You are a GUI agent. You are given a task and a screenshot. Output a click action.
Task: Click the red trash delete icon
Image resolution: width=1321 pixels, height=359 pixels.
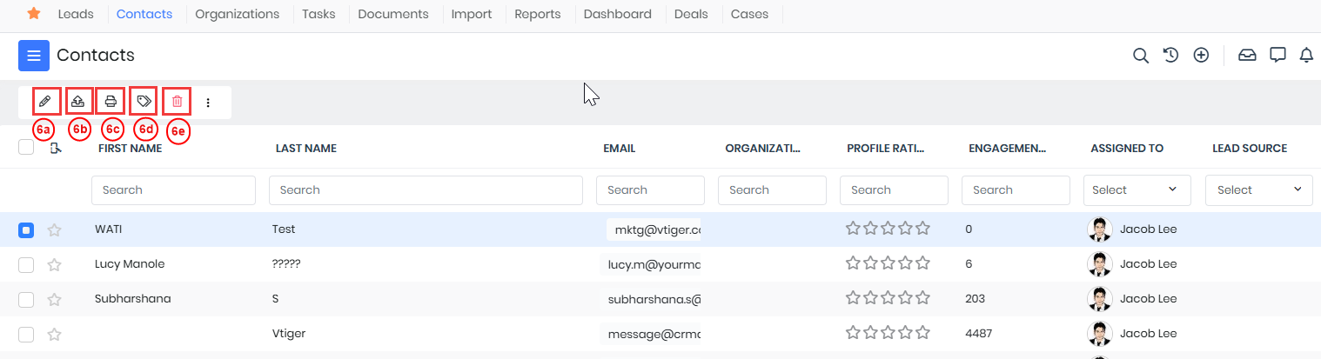177,102
